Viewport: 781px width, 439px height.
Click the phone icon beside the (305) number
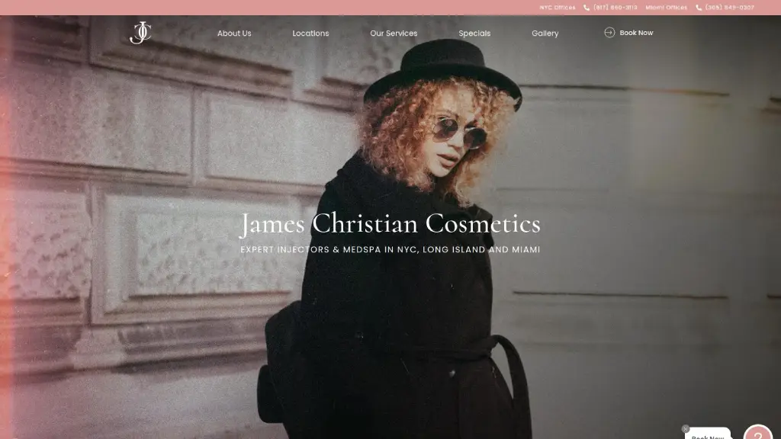coord(699,8)
